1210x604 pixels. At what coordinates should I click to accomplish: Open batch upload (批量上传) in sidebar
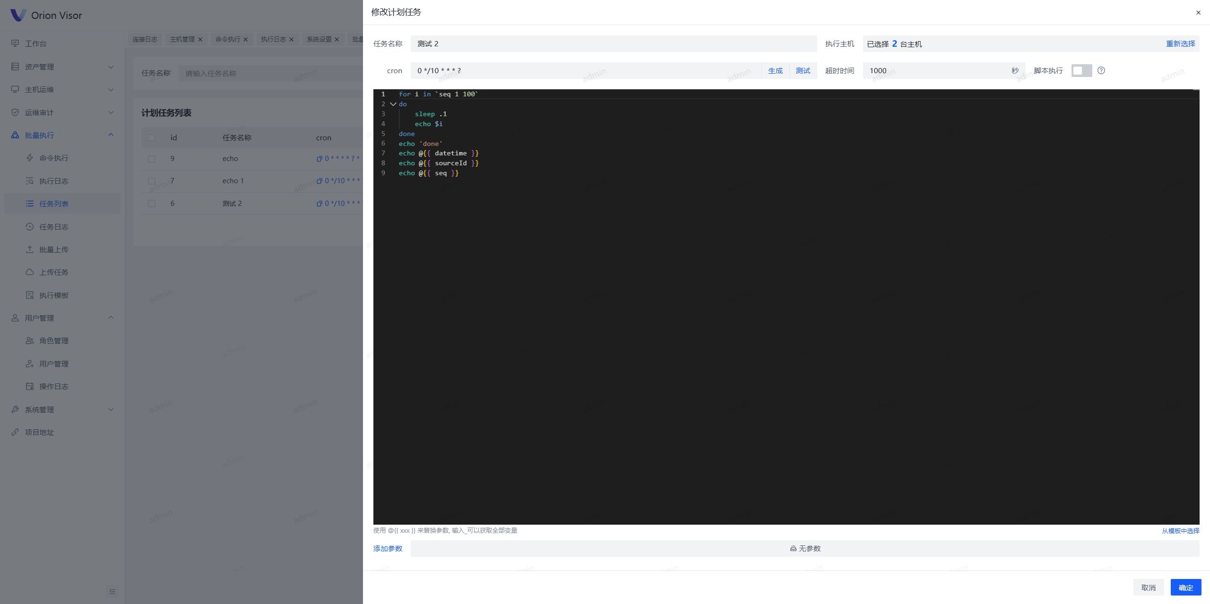(x=53, y=249)
